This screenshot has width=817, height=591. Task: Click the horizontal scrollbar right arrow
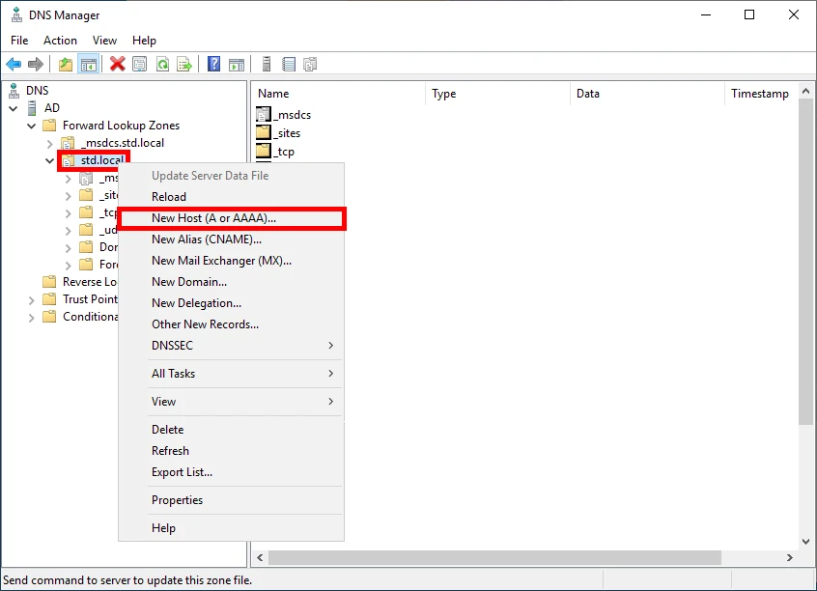(x=789, y=558)
